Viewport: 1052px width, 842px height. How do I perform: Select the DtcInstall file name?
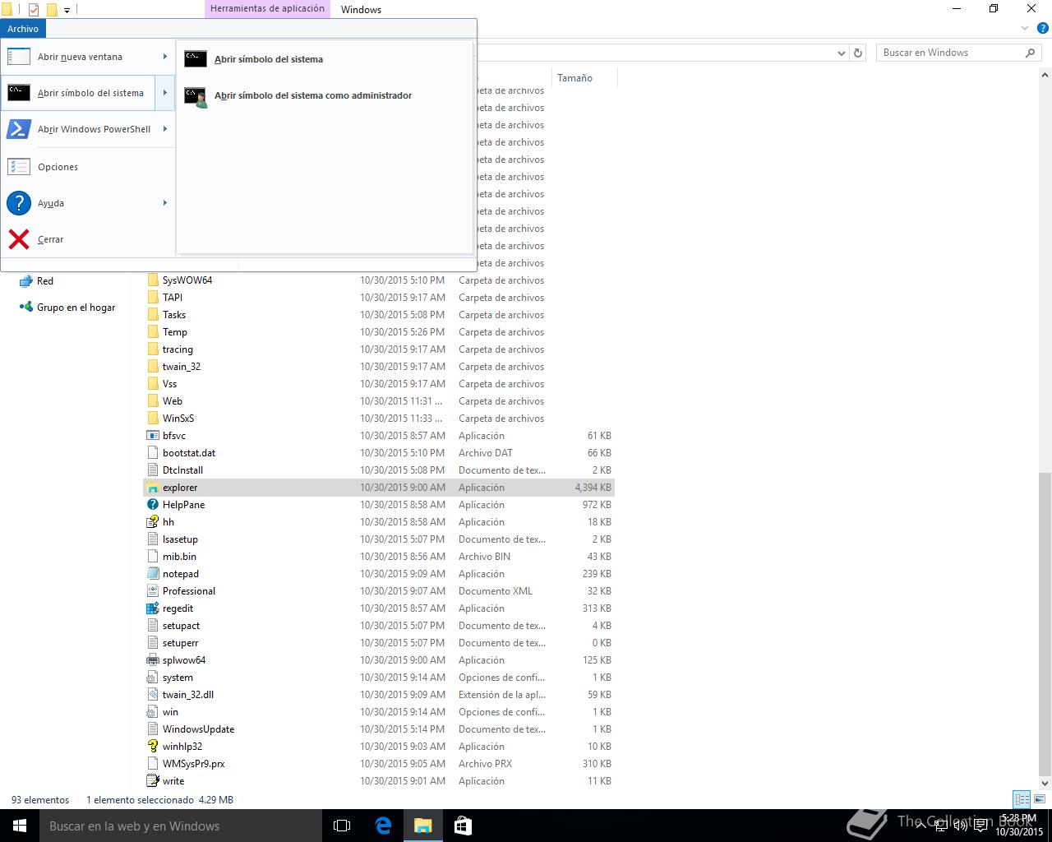tap(182, 470)
